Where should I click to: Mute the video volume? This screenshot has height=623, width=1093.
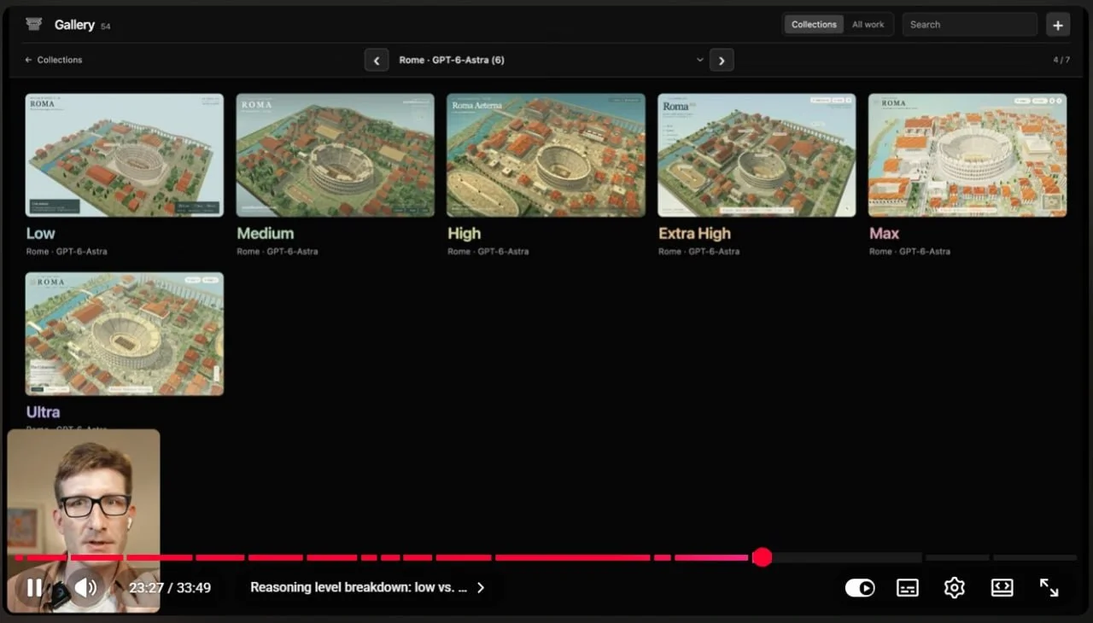85,587
